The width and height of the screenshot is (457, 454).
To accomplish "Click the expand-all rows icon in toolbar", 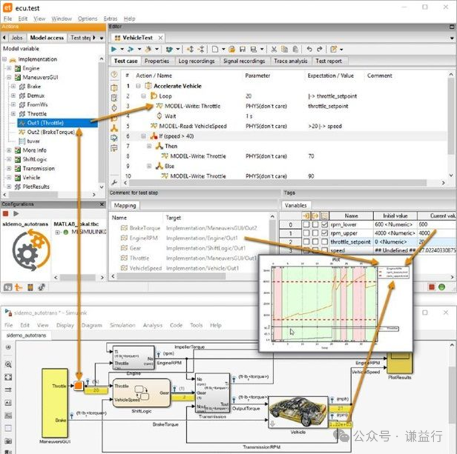I will coord(190,49).
